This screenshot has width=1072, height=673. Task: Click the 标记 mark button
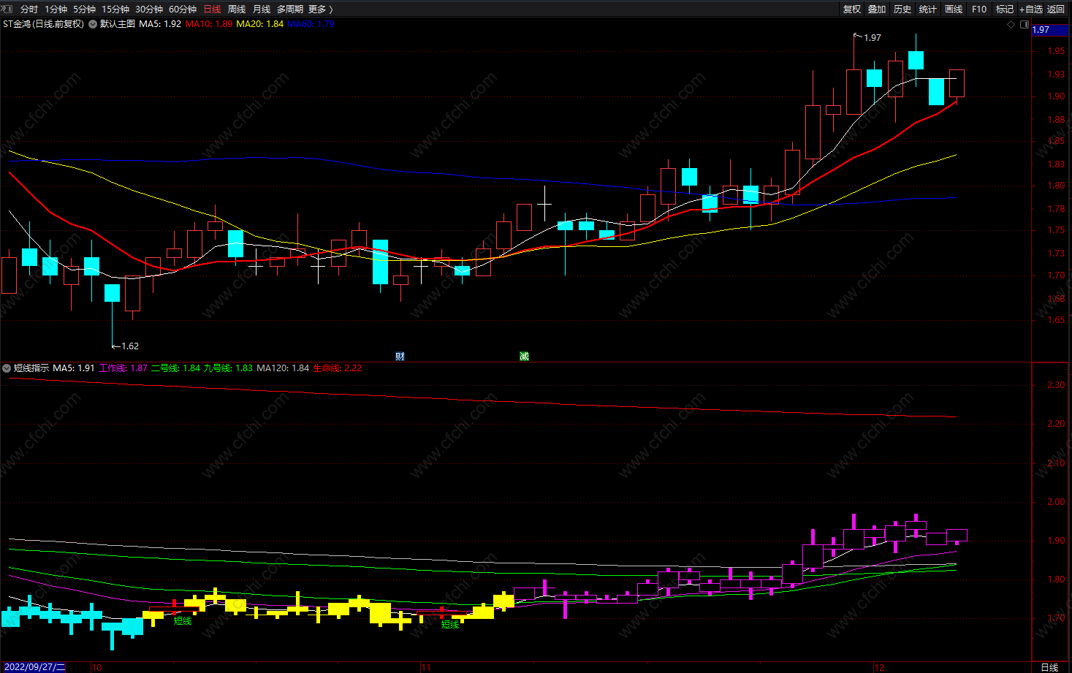[1005, 9]
